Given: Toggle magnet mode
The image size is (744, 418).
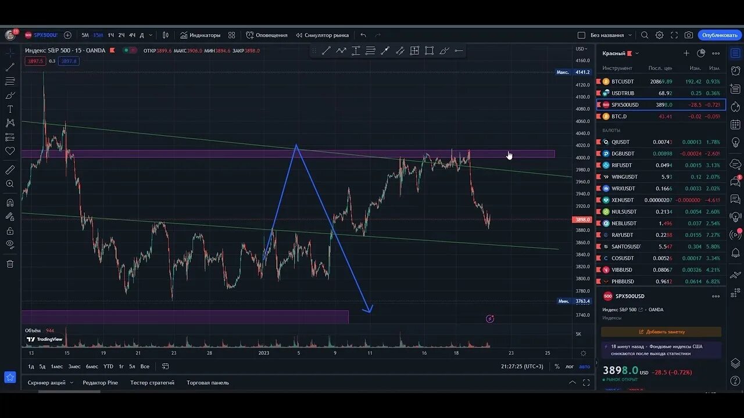Looking at the screenshot, I should pos(10,203).
